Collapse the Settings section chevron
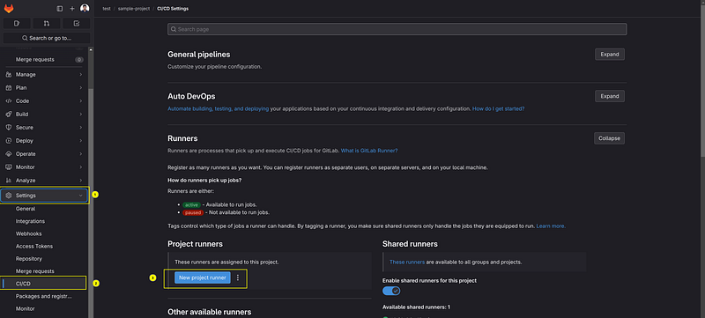Viewport: 705px width, 318px height. [x=80, y=196]
